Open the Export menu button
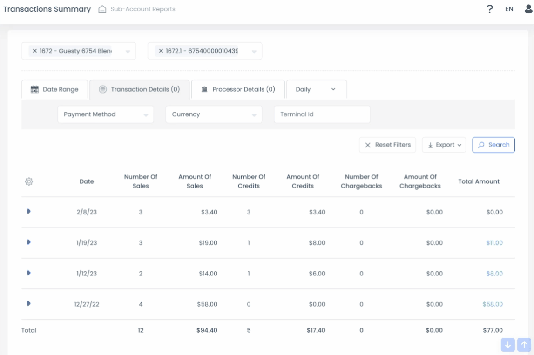Image resolution: width=534 pixels, height=355 pixels. coord(444,145)
